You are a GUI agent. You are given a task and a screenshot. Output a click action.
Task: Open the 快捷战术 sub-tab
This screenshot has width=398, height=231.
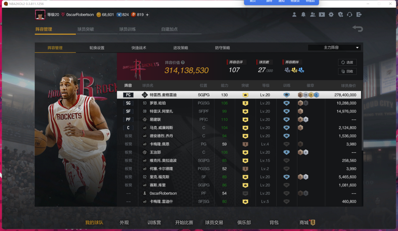click(139, 48)
